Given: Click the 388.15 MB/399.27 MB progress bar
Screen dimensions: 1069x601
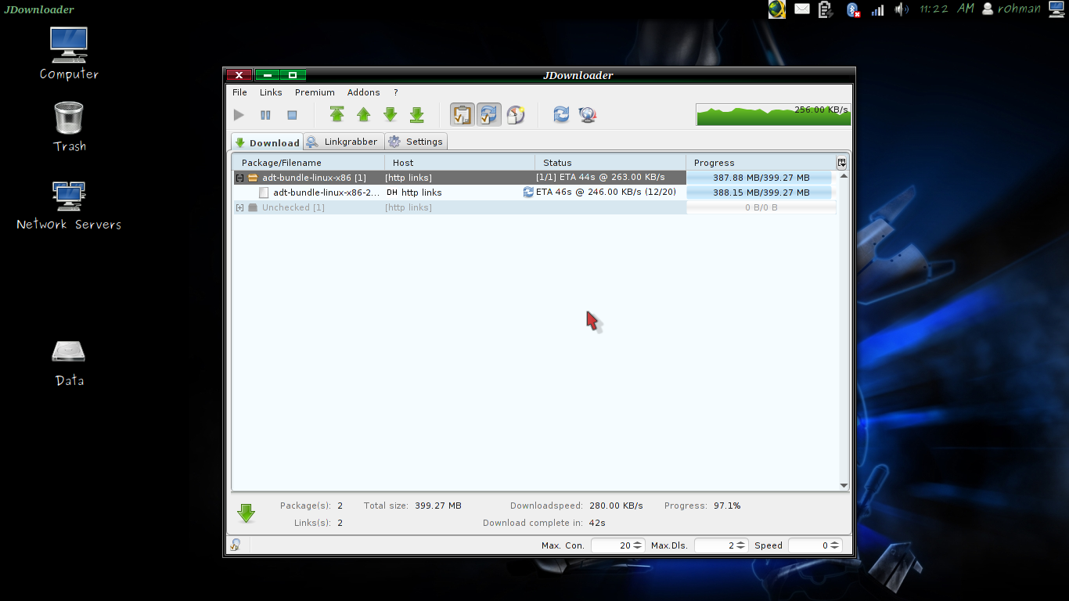Looking at the screenshot, I should (x=761, y=193).
